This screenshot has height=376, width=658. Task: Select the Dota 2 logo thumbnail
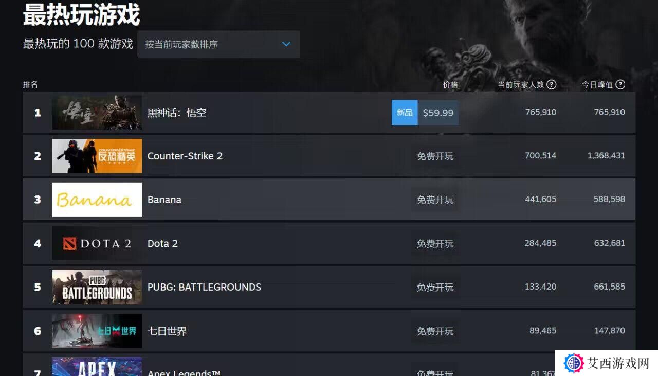pyautogui.click(x=97, y=243)
